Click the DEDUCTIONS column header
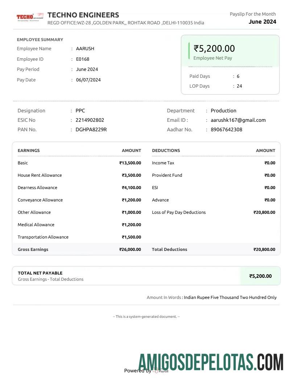 tap(166, 150)
